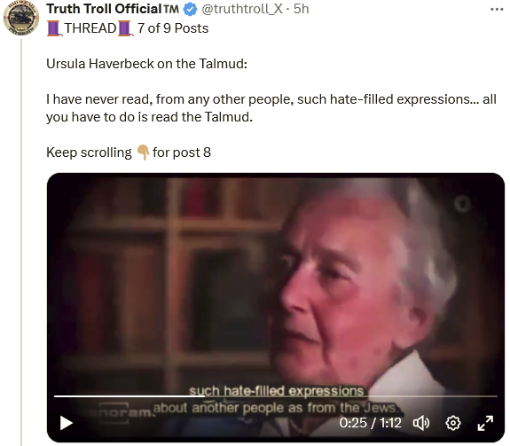Screen dimensions: 510x446
Task: Click the "Keep scrolling for post 8" line
Action: click(x=129, y=153)
